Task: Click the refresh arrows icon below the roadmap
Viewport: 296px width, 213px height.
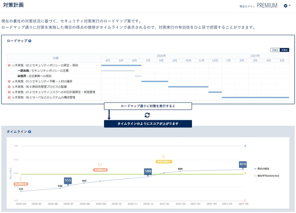Action: pyautogui.click(x=147, y=115)
